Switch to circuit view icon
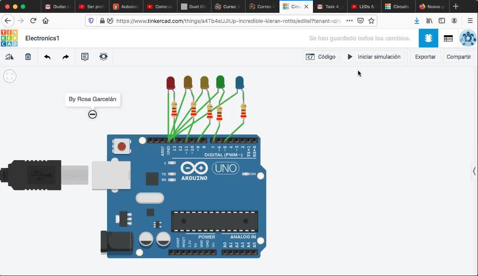478x276 pixels. pos(429,38)
